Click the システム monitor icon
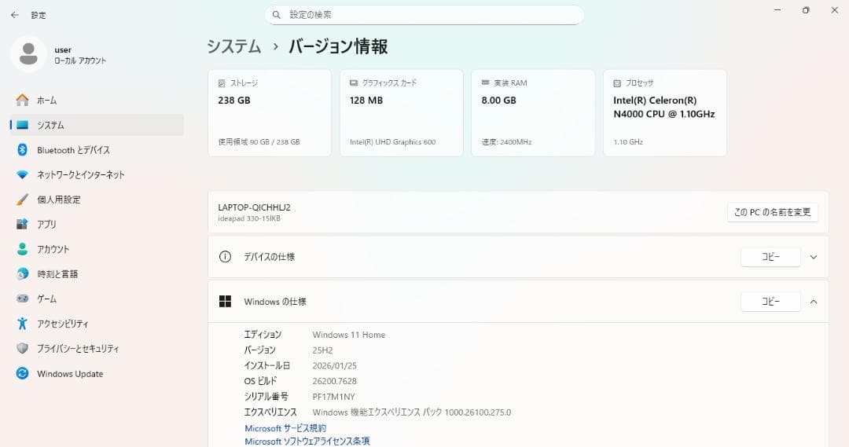Screen dimensions: 849x447 pyautogui.click(x=22, y=125)
